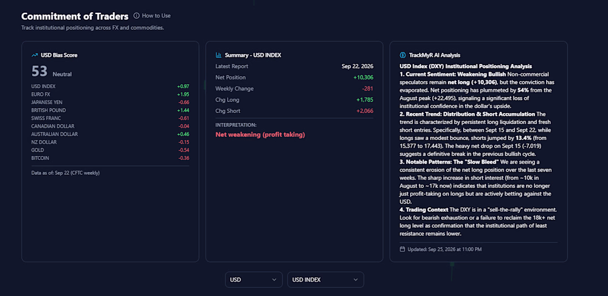Click the TrackMyR AI Analysis brain icon
This screenshot has height=296, width=608.
tap(402, 55)
